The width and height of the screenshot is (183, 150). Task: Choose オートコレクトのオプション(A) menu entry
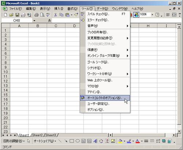(x=105, y=98)
